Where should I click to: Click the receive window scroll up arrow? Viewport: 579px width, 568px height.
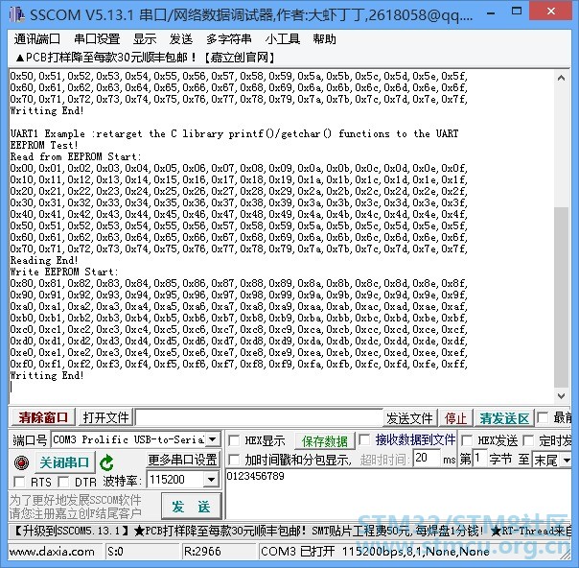coord(562,78)
